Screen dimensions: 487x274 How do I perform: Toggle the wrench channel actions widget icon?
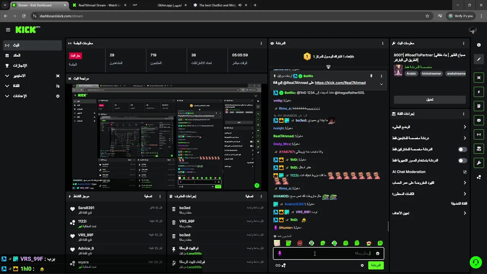pyautogui.click(x=479, y=163)
